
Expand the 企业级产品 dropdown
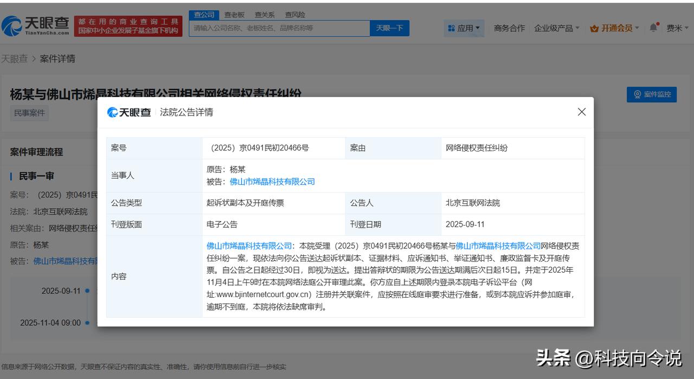[x=557, y=28]
